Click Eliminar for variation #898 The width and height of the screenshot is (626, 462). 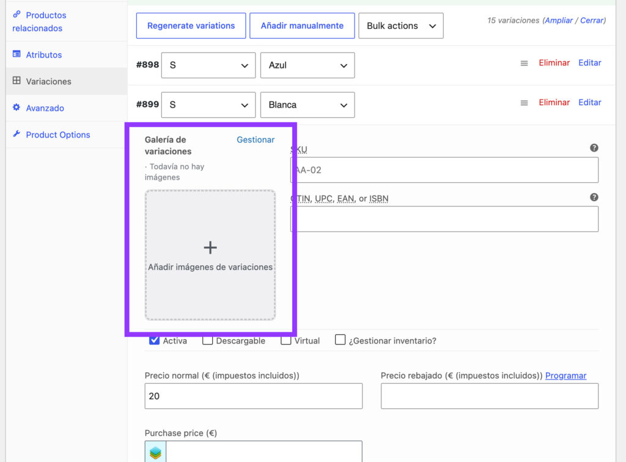tap(554, 62)
